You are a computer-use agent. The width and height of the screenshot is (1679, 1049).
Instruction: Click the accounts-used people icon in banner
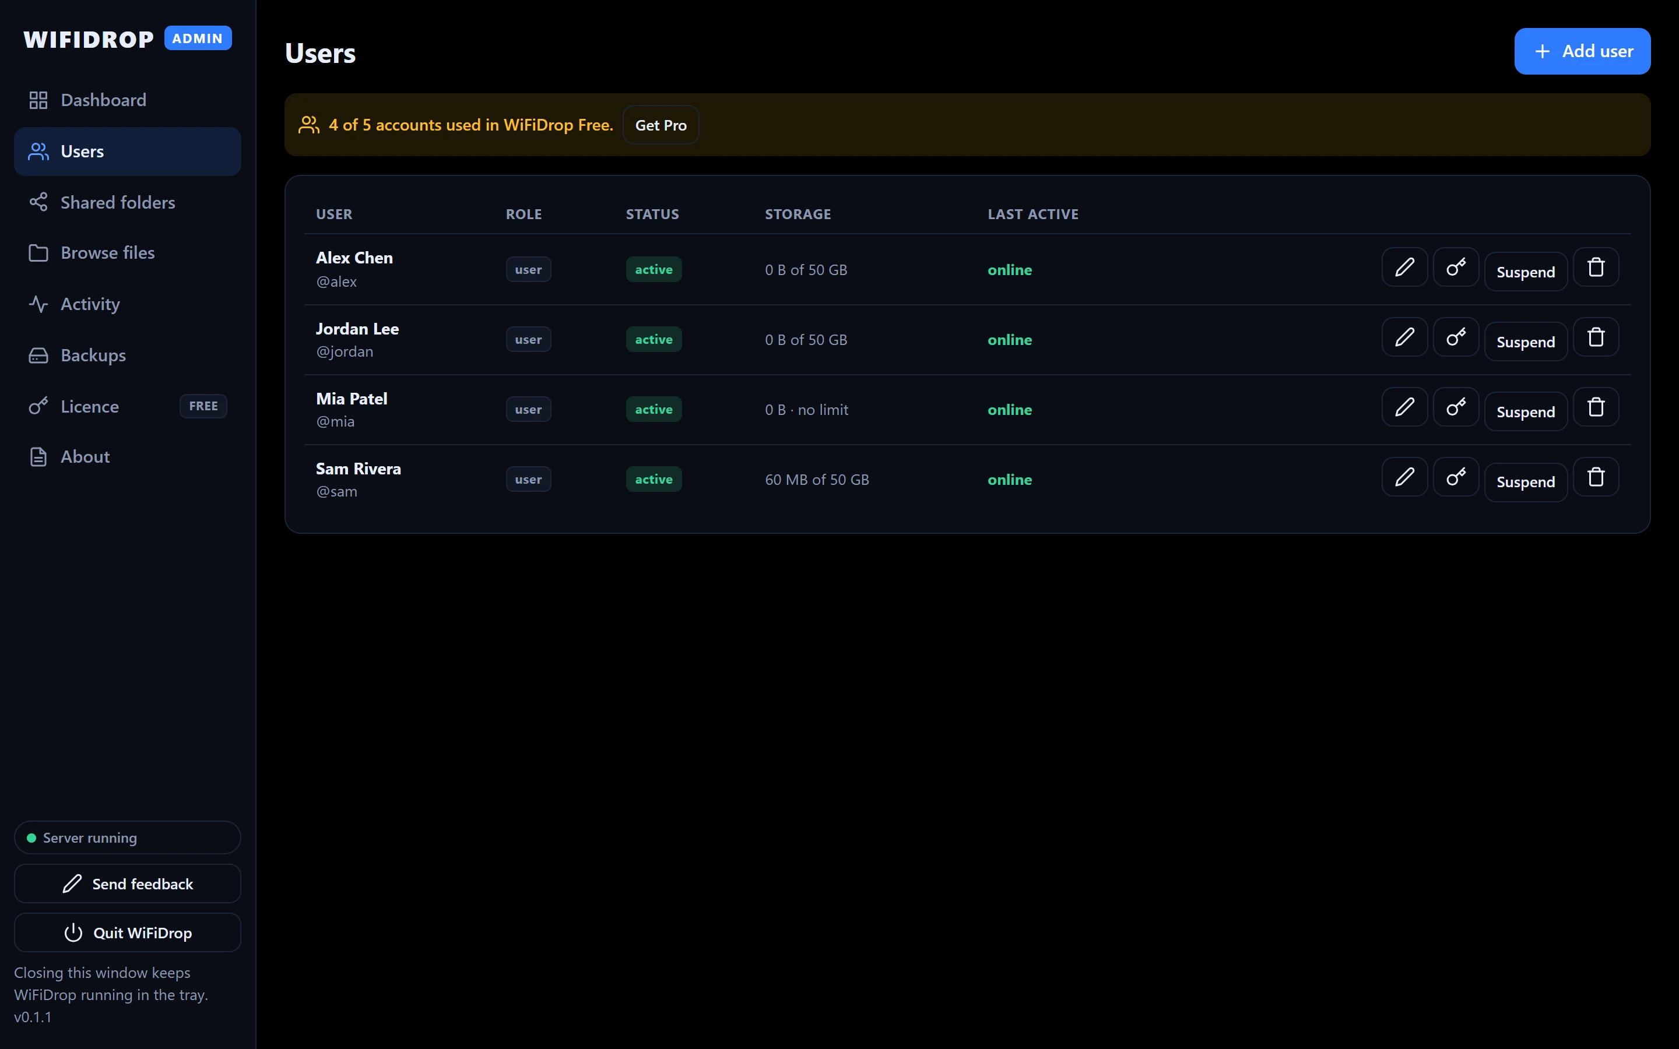pyautogui.click(x=309, y=125)
